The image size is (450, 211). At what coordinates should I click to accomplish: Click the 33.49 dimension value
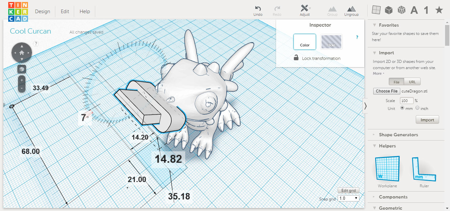click(41, 88)
